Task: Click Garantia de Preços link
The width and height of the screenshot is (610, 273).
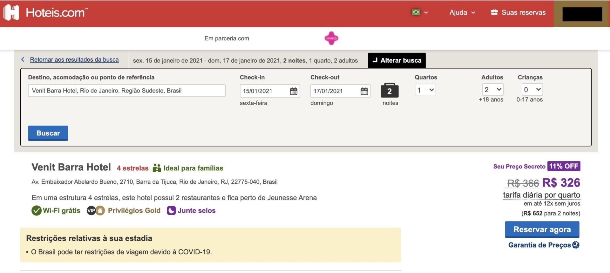Action: coord(539,245)
